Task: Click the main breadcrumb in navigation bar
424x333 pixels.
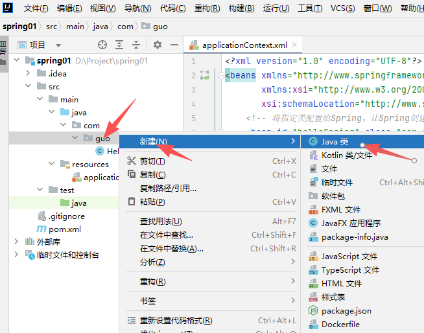Action: click(75, 27)
